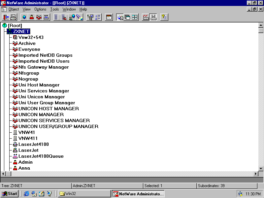The image size is (264, 198).
Task: Click the Create User toolbar icon
Action: 32,17
